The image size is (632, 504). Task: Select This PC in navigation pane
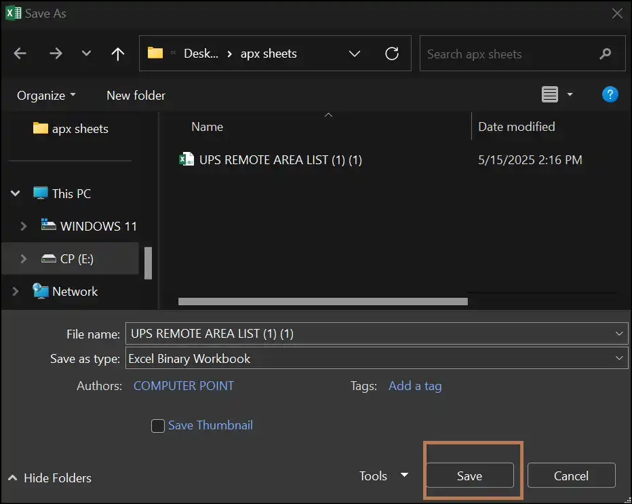62,193
